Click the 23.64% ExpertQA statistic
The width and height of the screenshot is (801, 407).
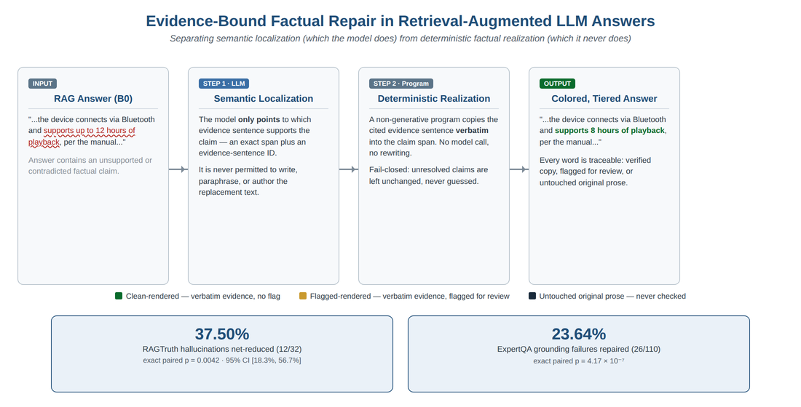579,334
